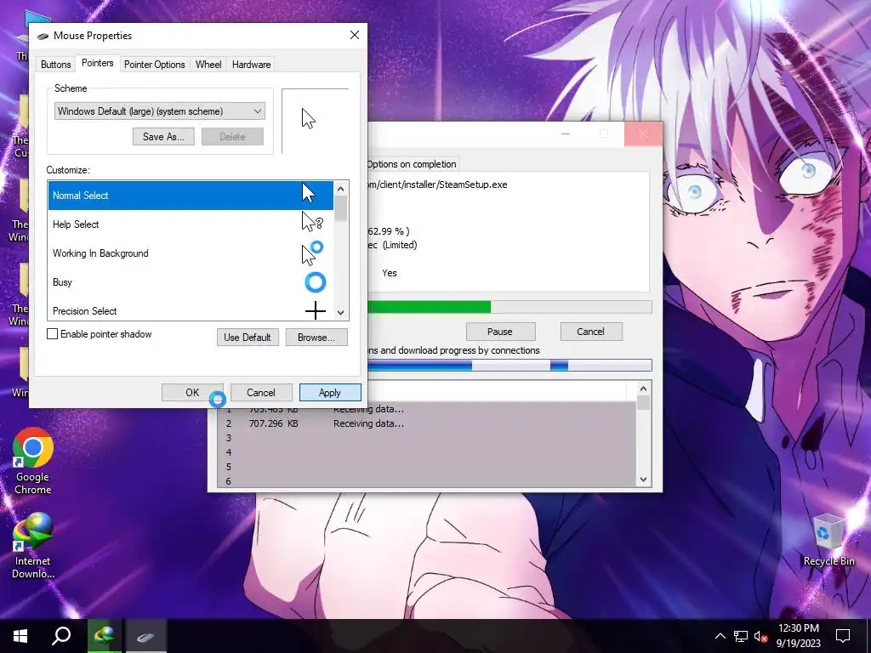Screen dimensions: 871x653
Task: Enable pointer shadow checkbox
Action: tap(52, 333)
